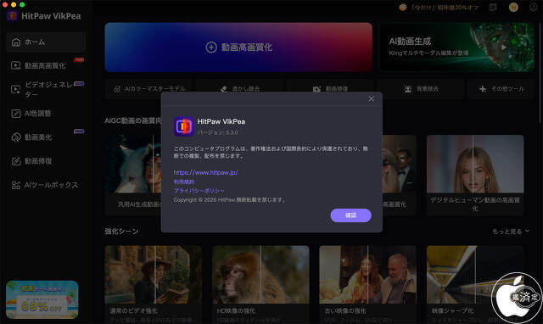
Task: Open the AIツールボックス sidebar icon
Action: 16,185
